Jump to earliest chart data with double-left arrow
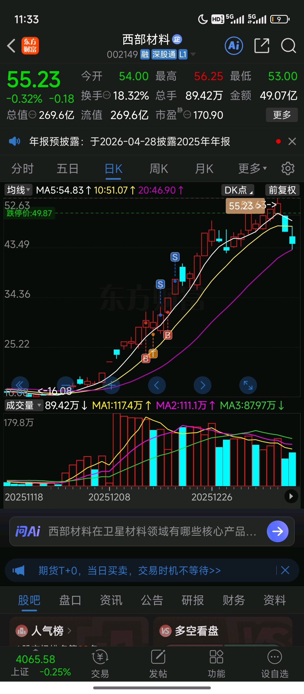 tap(20, 385)
